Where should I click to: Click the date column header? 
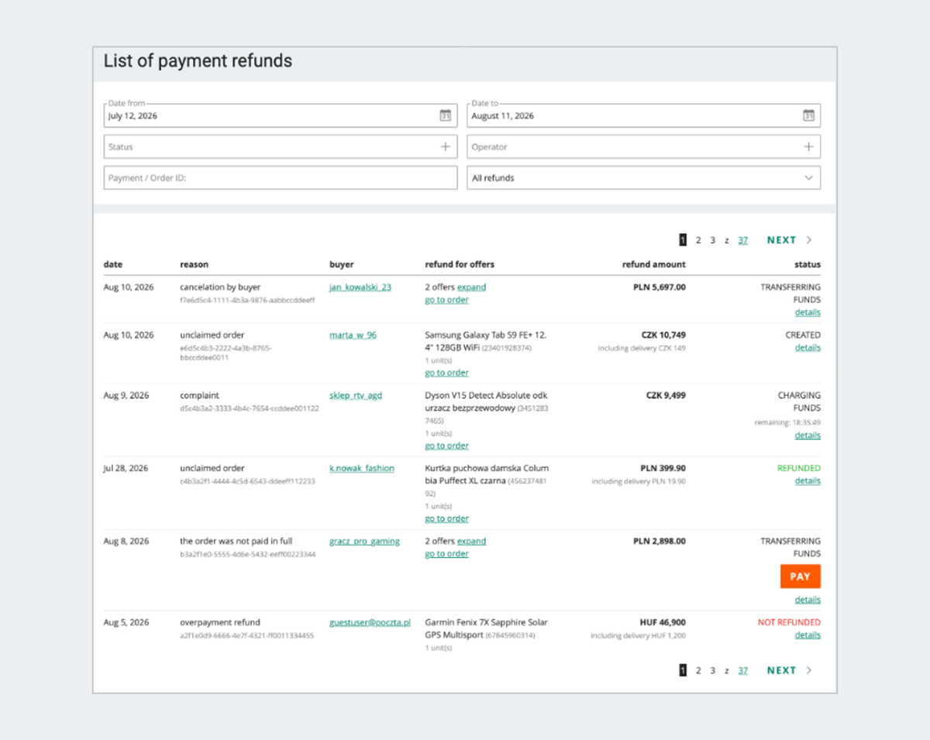point(113,264)
